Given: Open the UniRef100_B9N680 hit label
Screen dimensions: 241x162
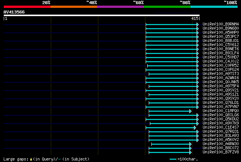Looking at the screenshot, I should click(x=221, y=28).
